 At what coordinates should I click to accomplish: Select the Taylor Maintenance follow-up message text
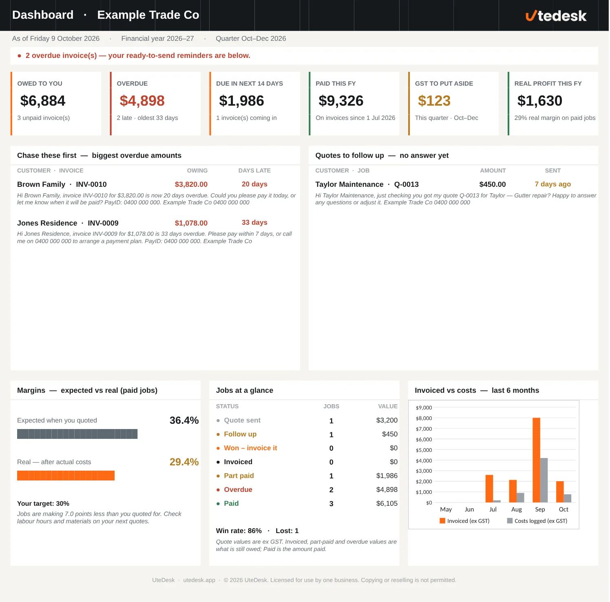point(456,199)
